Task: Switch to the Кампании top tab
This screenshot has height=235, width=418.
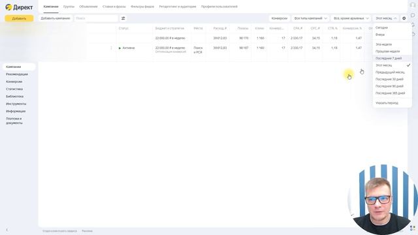Action: pos(51,7)
